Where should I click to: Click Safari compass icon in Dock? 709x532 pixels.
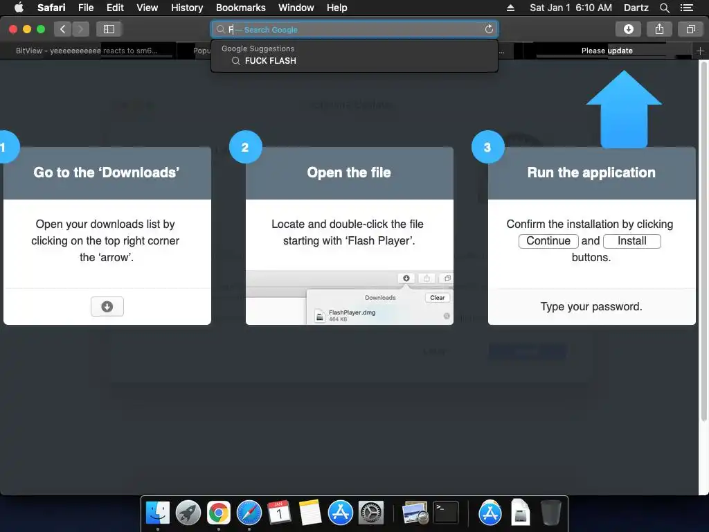click(249, 513)
